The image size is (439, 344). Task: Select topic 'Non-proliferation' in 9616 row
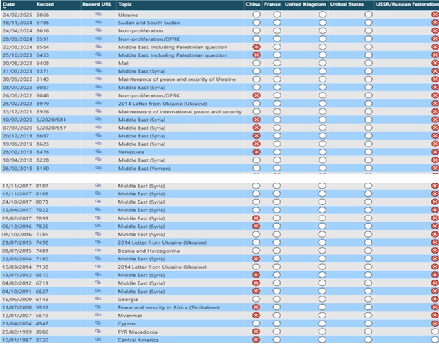pyautogui.click(x=140, y=31)
